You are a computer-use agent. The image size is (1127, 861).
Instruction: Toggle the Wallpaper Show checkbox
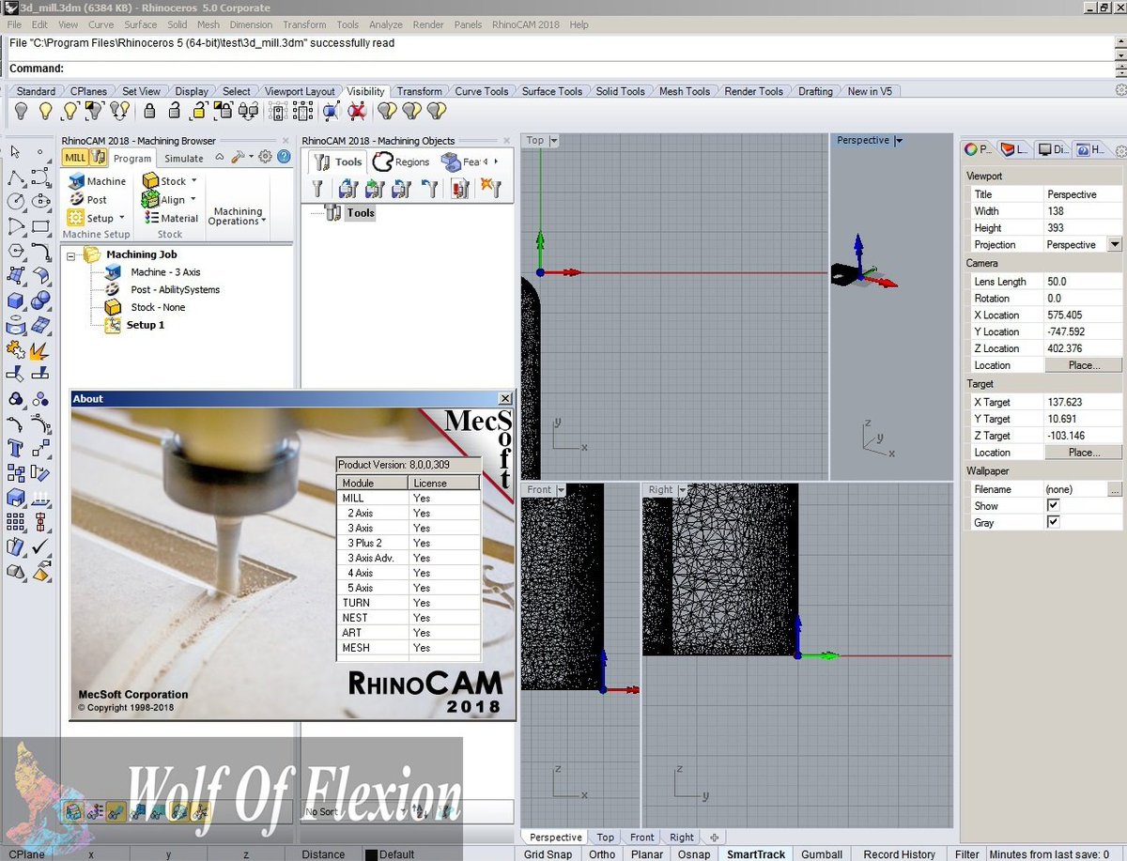1053,505
